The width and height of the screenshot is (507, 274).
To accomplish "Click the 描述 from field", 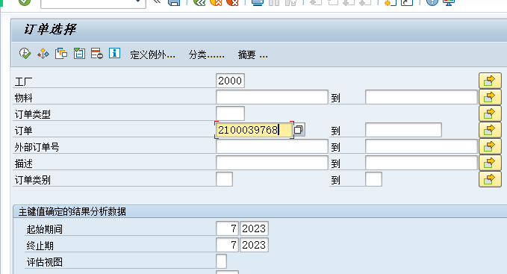I will pos(272,163).
